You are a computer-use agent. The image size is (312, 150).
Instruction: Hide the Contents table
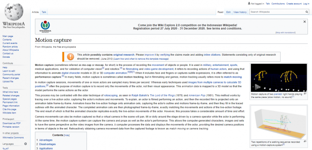tap(67, 135)
